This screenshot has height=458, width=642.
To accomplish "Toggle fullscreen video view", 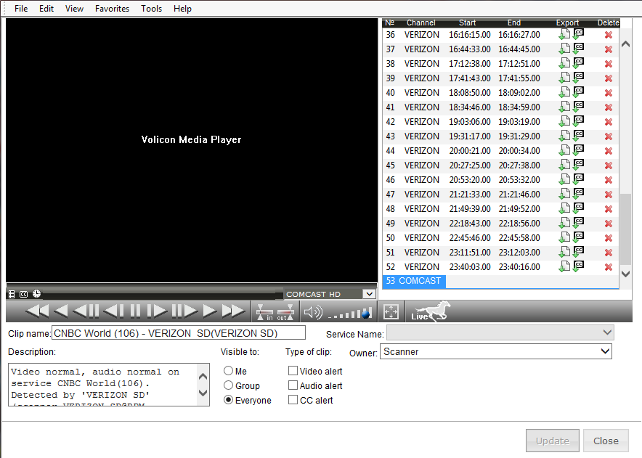I will point(391,312).
